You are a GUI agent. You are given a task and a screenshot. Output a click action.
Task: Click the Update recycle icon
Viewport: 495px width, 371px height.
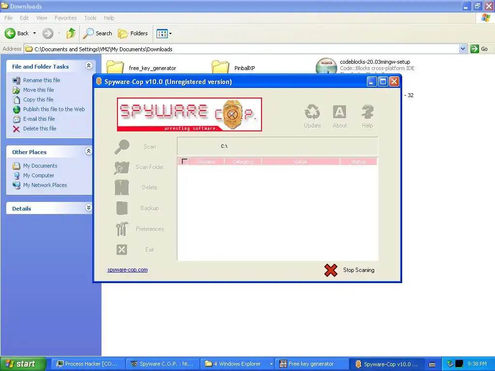(312, 112)
